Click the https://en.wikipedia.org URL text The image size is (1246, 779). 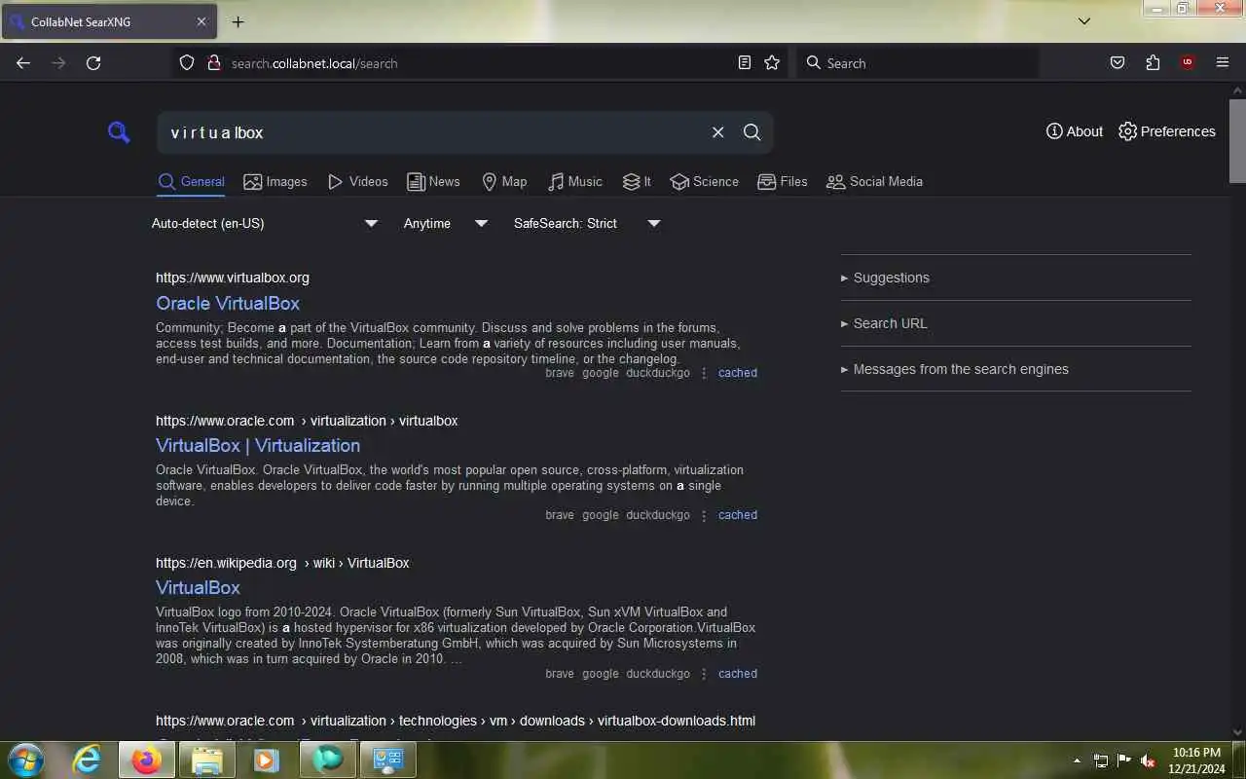point(226,563)
